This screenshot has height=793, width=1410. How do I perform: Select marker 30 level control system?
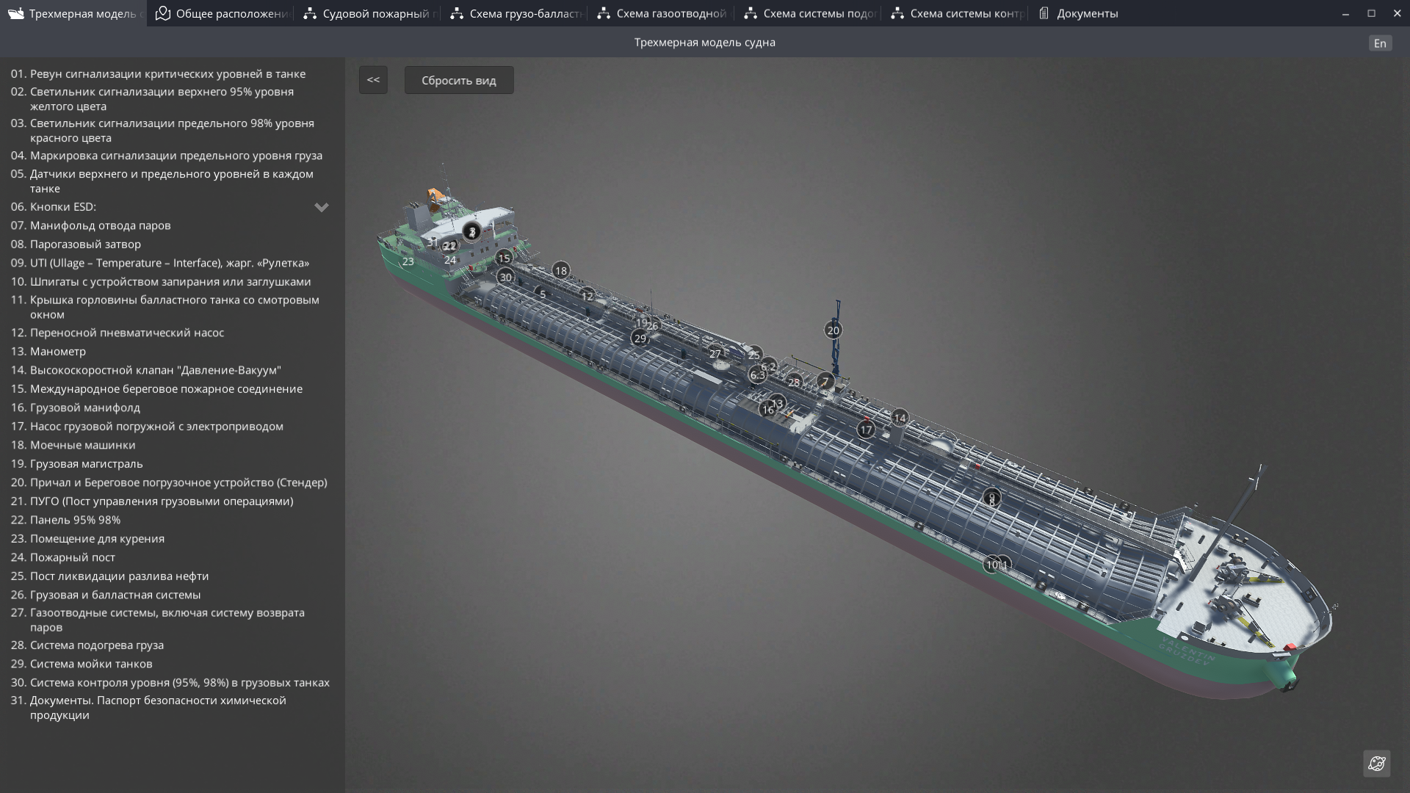tap(505, 278)
